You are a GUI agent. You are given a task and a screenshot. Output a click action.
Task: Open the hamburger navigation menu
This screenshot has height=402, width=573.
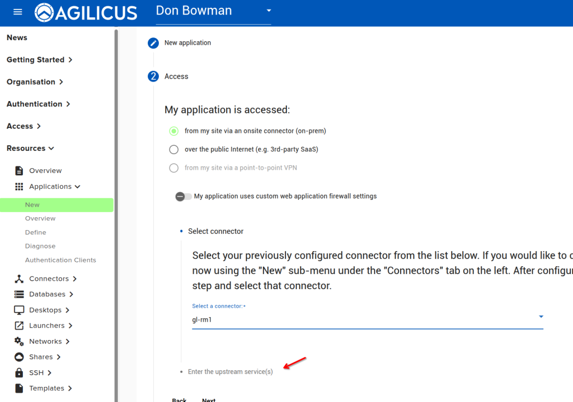click(18, 12)
